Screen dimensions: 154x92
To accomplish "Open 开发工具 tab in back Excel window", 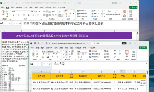I will pyautogui.click(x=48, y=7).
